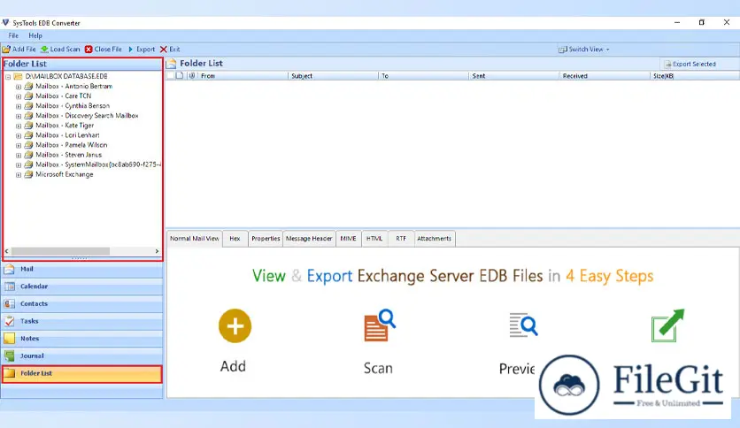Click the Export Selected button
This screenshot has height=428, width=740.
(690, 64)
